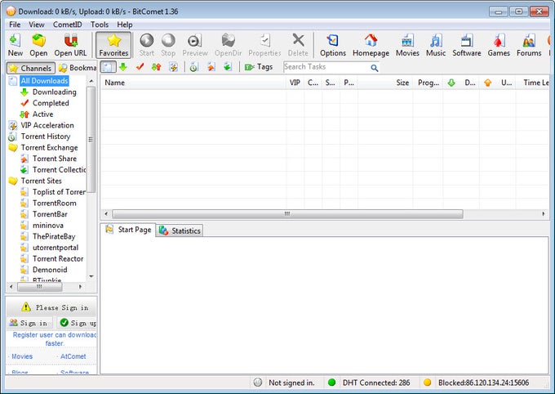Click the Register user download faster link
Viewport: 555px width, 394px height.
[x=55, y=339]
